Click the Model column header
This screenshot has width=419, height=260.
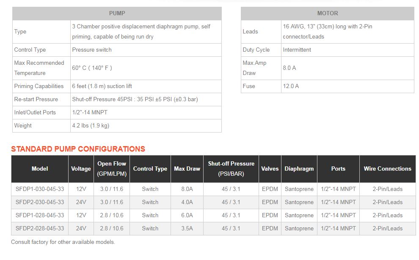point(40,169)
